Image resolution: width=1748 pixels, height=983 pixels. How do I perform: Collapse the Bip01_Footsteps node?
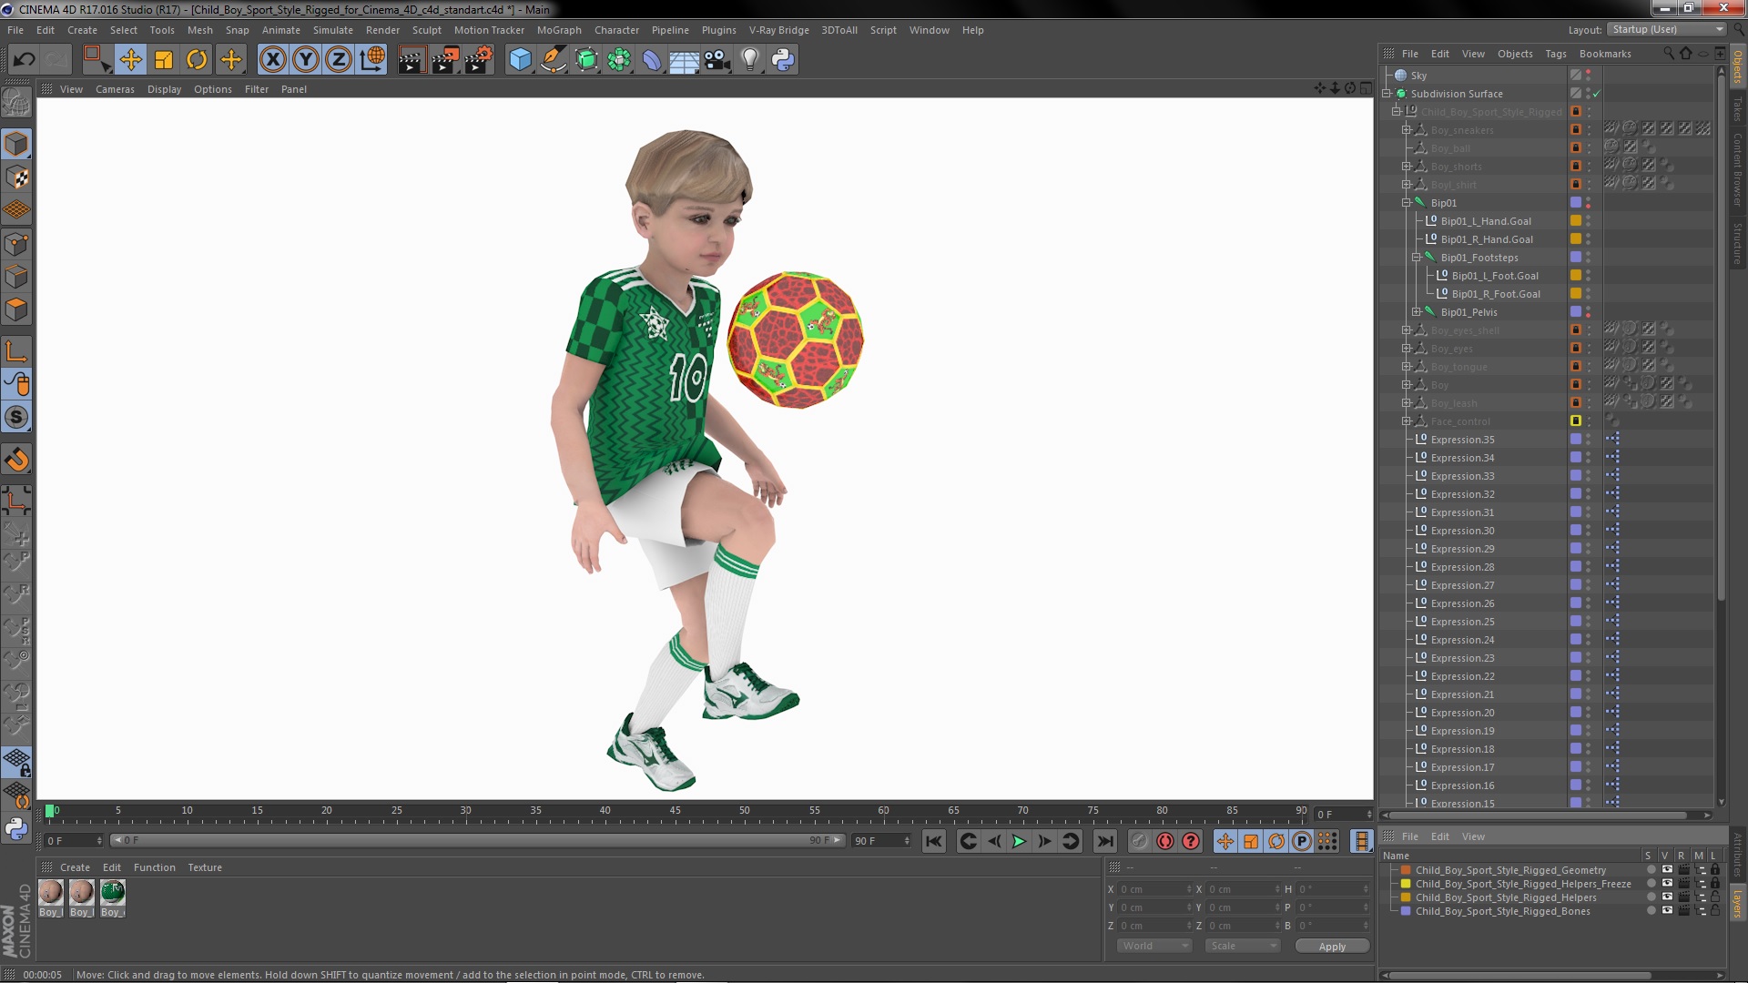click(1417, 258)
